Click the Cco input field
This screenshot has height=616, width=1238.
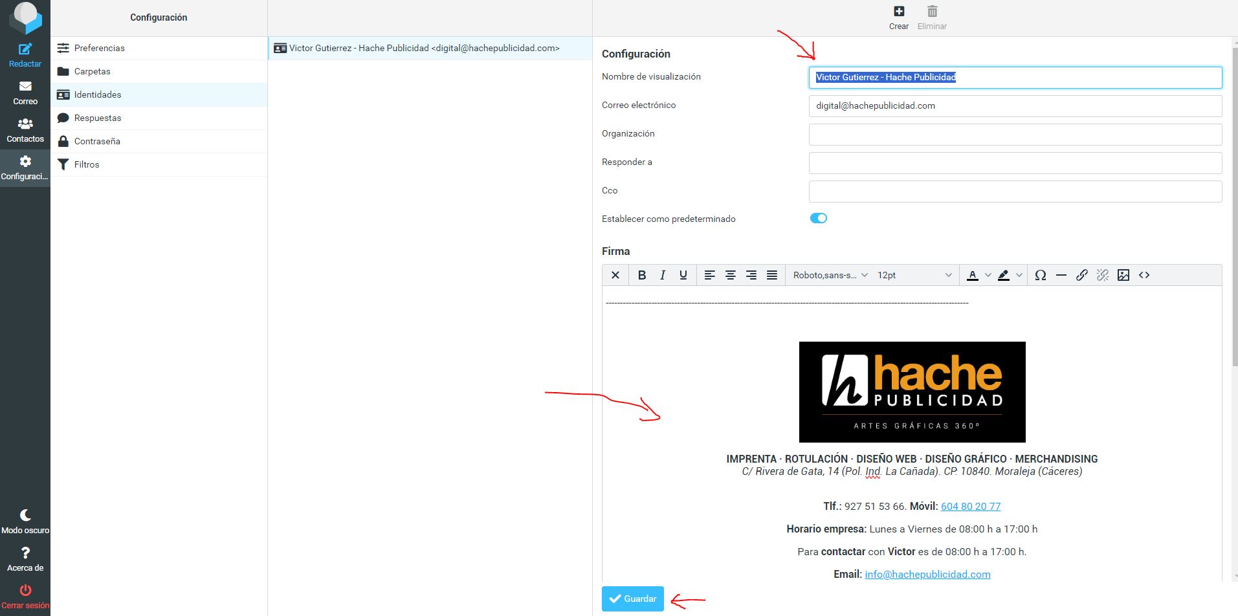[1015, 192]
